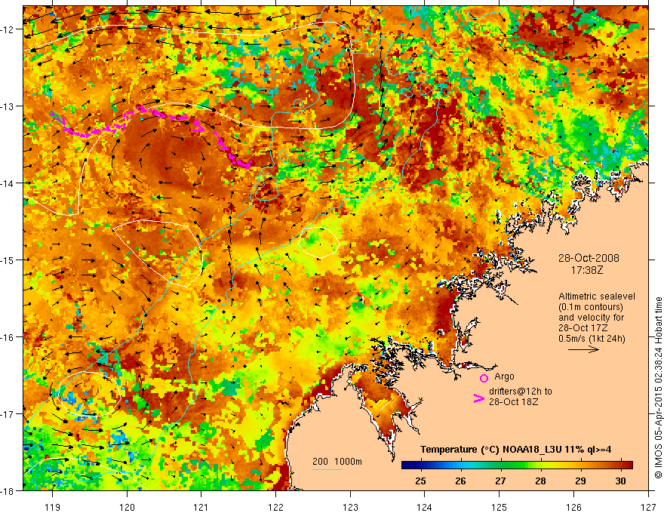Click the cyan bathymetry legend line
The height and width of the screenshot is (513, 664).
pyautogui.click(x=327, y=470)
